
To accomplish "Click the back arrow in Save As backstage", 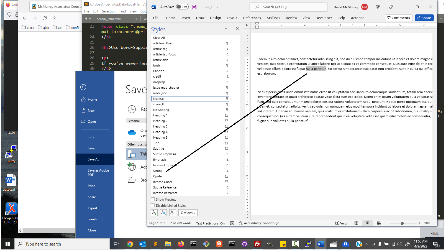I will [83, 87].
